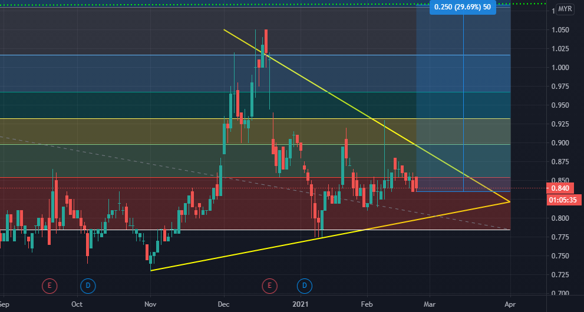Click the 0.975 price scale label
584x312 pixels.
click(560, 87)
